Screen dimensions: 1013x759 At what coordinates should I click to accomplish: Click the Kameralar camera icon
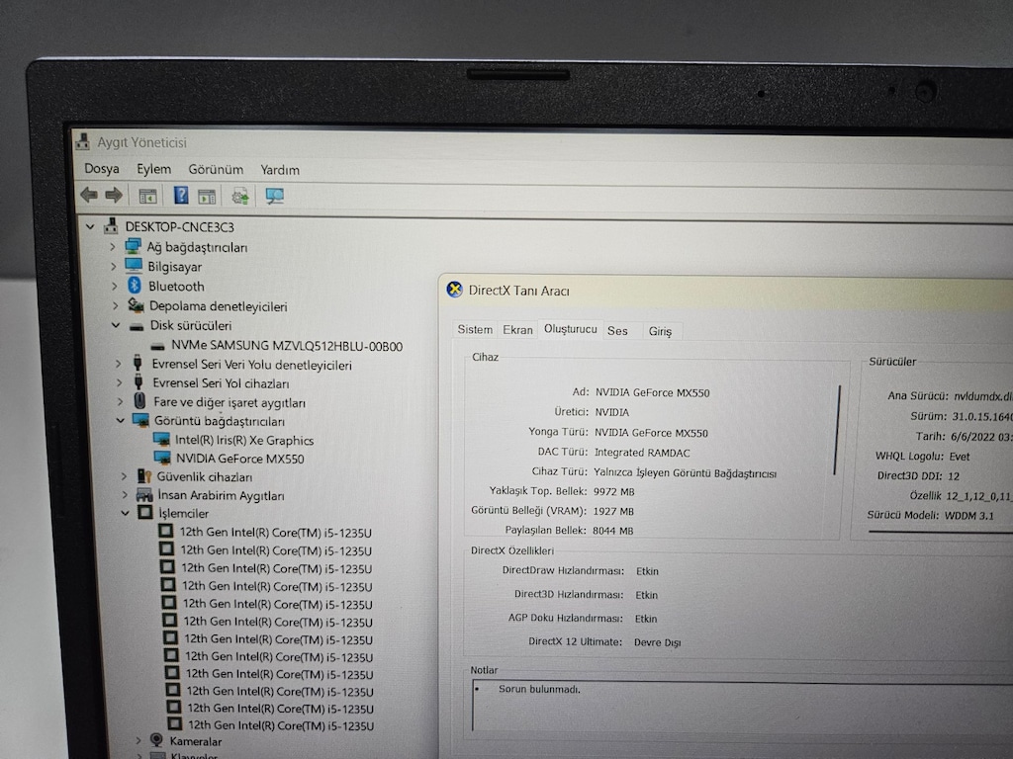[x=156, y=739]
